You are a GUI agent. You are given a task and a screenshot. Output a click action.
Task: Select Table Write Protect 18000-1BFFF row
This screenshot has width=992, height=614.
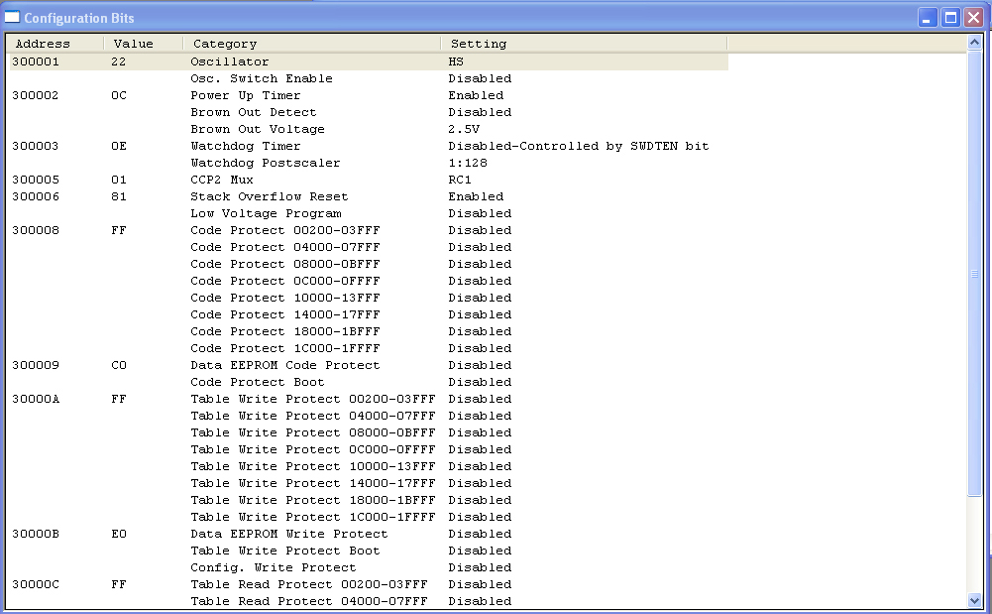click(369, 501)
